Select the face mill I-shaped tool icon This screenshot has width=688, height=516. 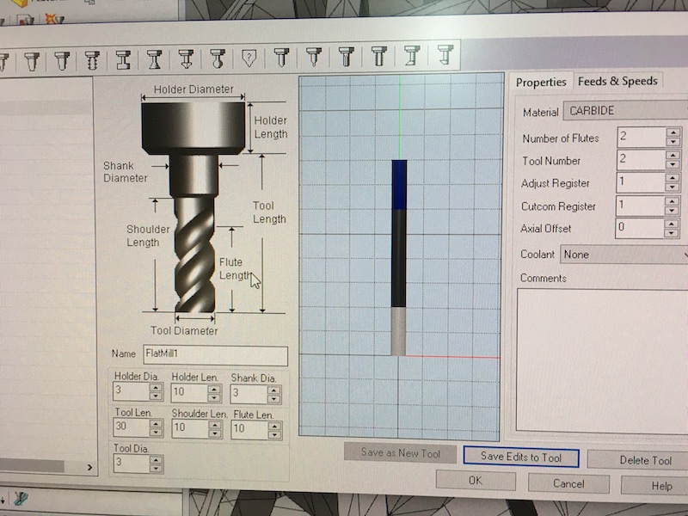pos(123,59)
